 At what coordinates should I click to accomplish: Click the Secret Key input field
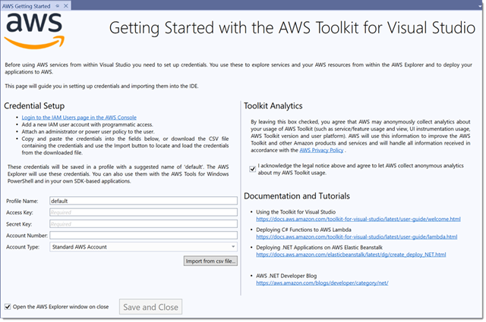144,224
